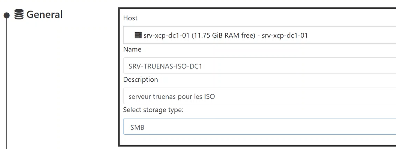Click the "serveur truenas pour les ISO" text
The height and width of the screenshot is (149, 396).
172,97
